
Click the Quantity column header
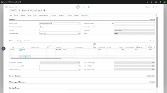[x=121, y=47]
